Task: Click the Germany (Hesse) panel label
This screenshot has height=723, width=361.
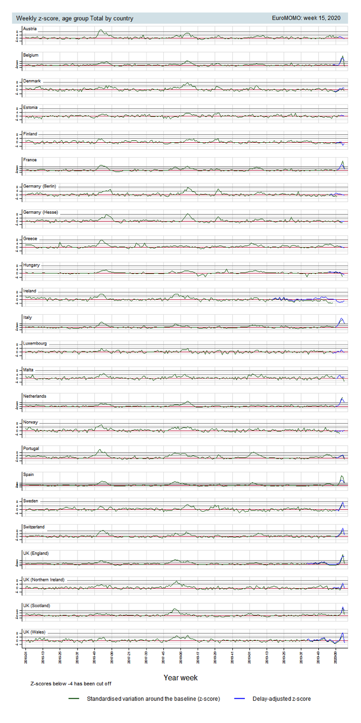Action: pos(40,212)
